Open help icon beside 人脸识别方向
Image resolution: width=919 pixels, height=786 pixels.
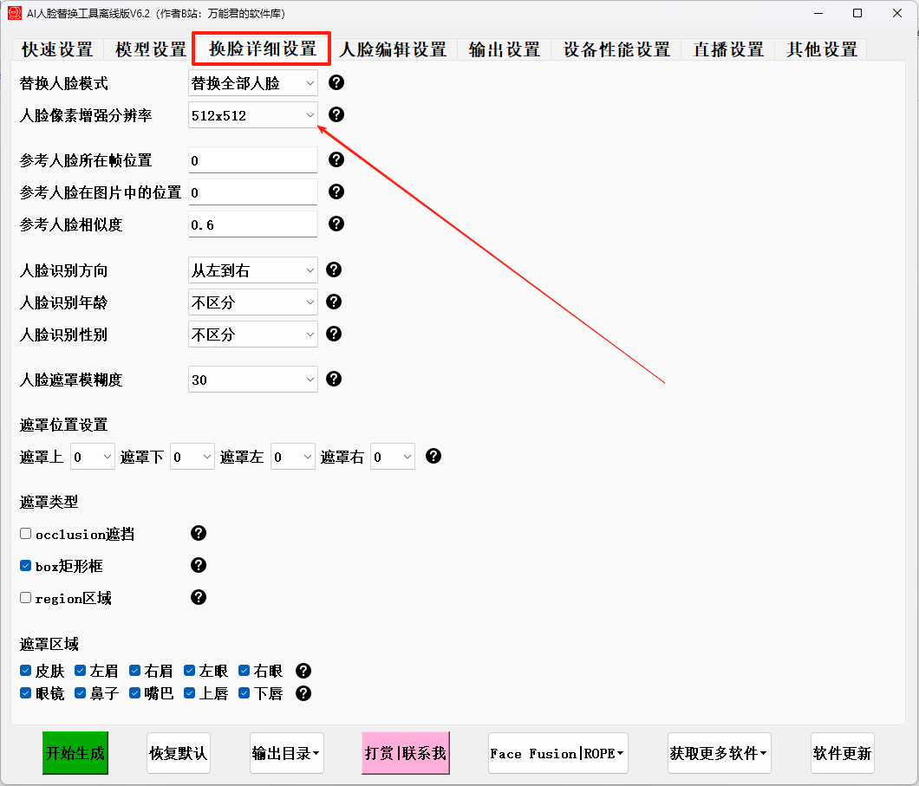334,270
